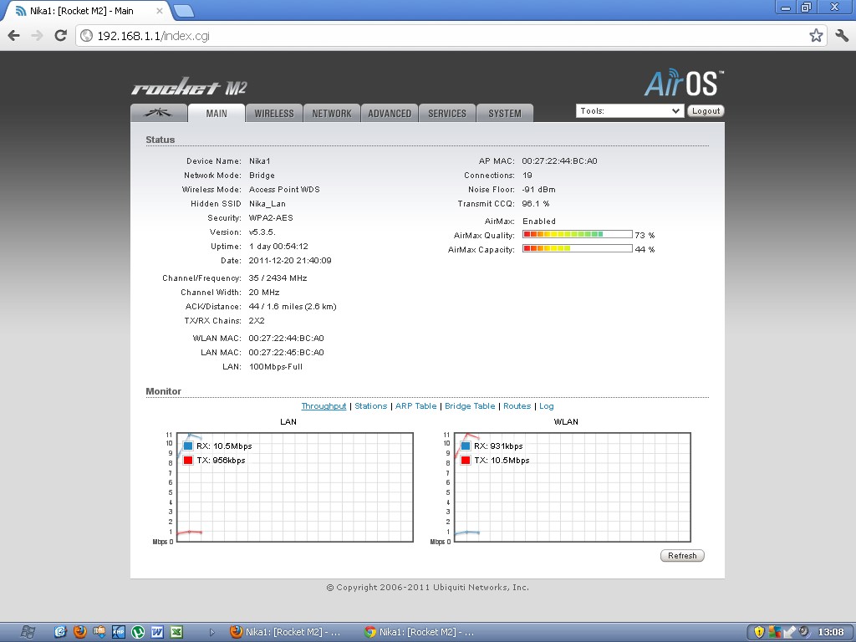
Task: Open a new browser tab
Action: click(x=183, y=11)
